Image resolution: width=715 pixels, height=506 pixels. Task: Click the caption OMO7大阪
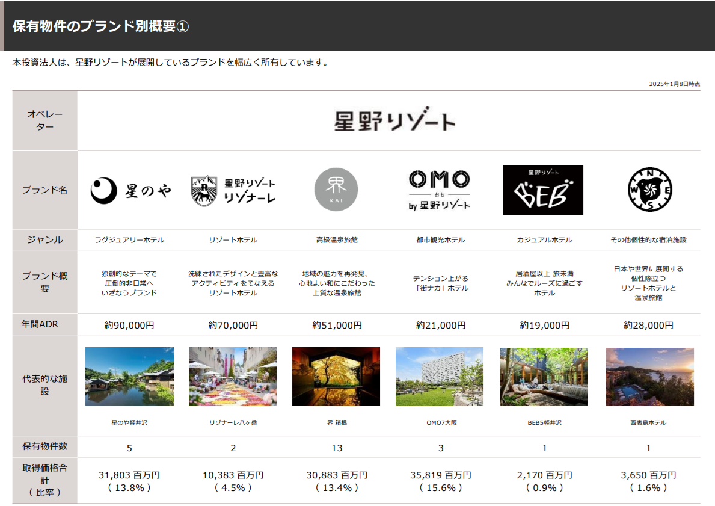point(441,423)
